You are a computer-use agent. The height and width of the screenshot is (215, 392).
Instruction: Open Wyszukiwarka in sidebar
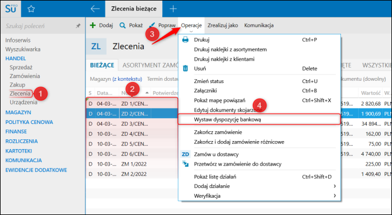(23, 49)
